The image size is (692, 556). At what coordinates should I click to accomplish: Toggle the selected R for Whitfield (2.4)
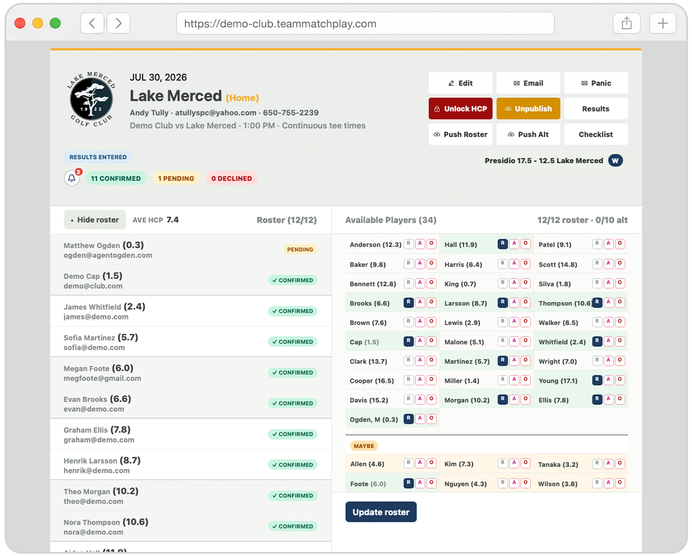coord(597,341)
